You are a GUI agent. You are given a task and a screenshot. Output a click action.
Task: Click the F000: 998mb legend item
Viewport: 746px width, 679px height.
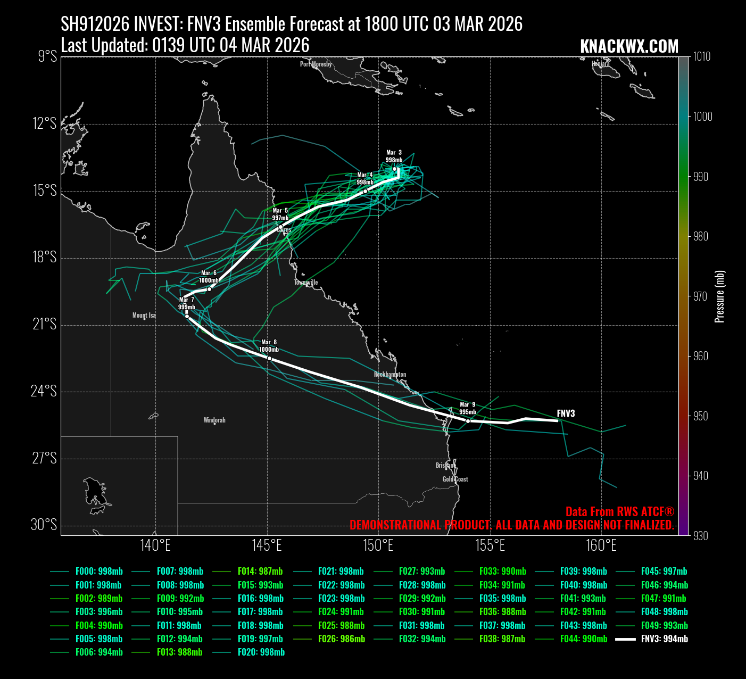point(99,572)
